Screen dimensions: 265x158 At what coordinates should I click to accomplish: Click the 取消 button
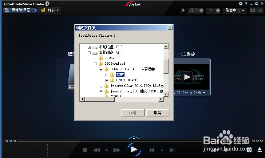pyautogui.click(x=158, y=113)
